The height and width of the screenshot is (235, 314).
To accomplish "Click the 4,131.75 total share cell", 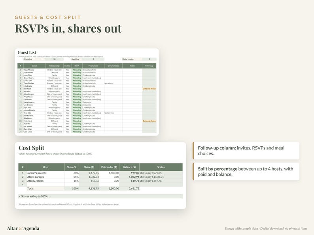I will (x=89, y=188).
